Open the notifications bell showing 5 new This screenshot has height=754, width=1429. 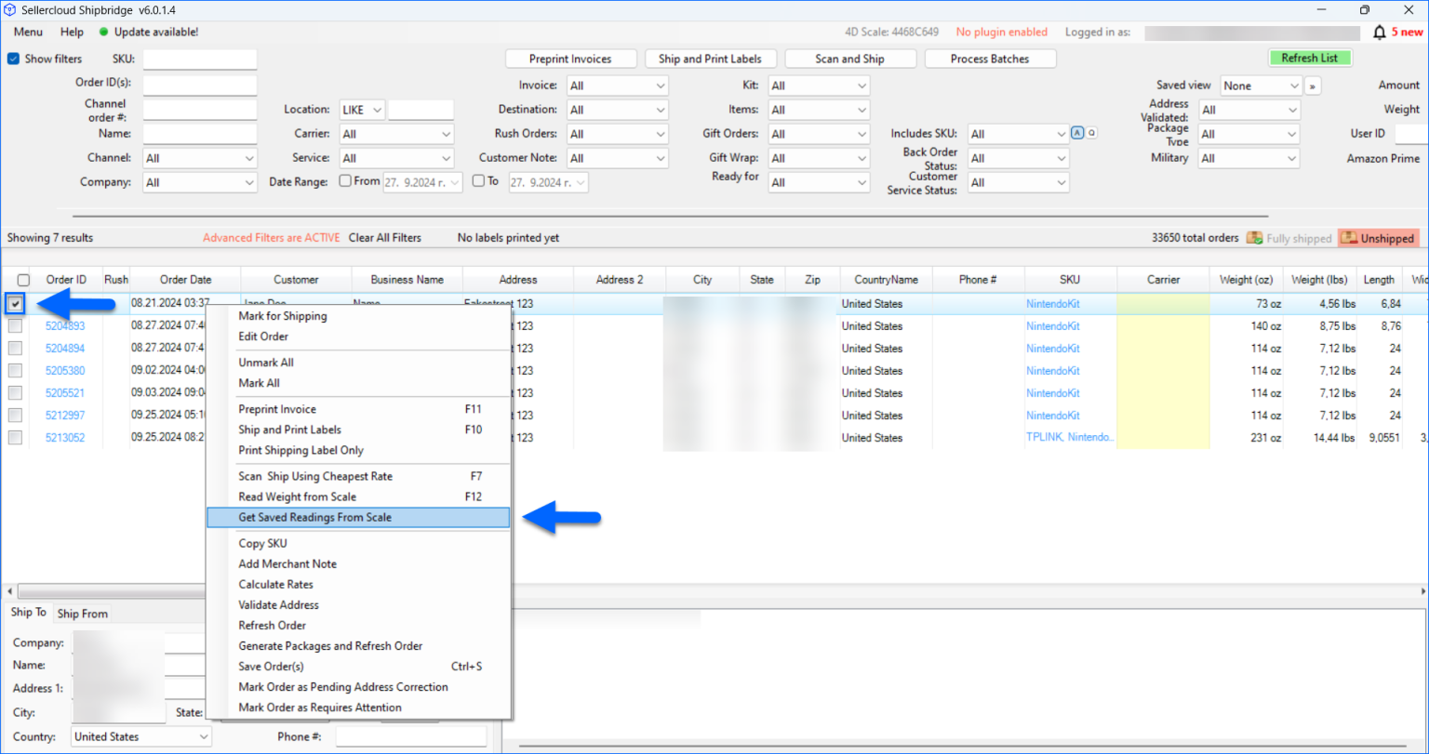pos(1380,31)
